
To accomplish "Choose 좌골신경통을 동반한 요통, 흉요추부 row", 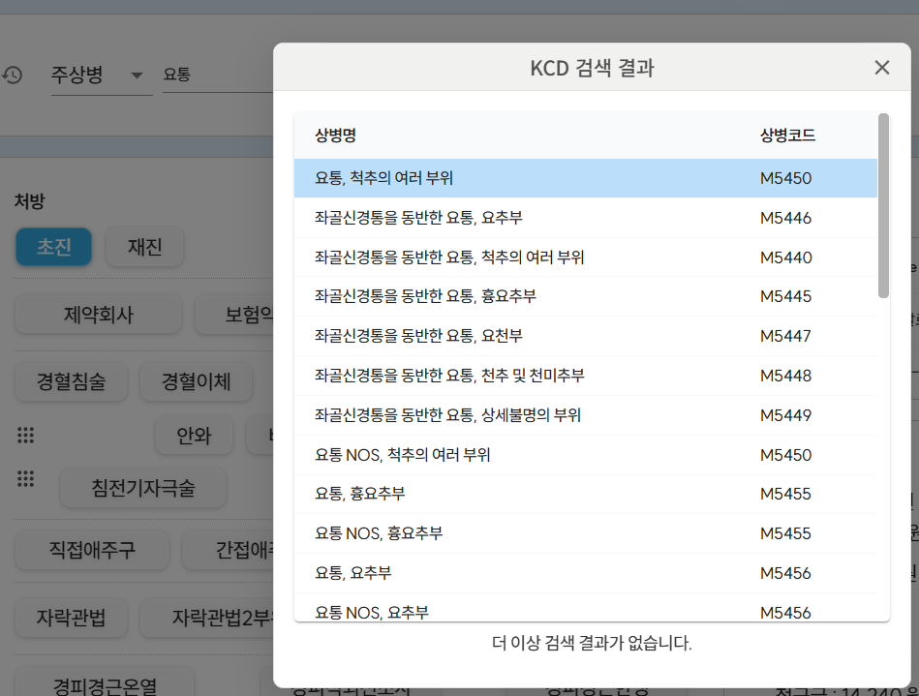I will (585, 296).
